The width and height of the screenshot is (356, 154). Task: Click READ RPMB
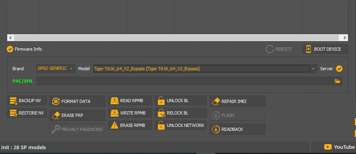tap(130, 101)
